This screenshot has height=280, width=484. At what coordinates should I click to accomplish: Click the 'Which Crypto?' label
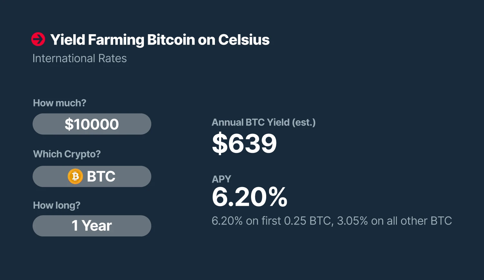coord(67,154)
